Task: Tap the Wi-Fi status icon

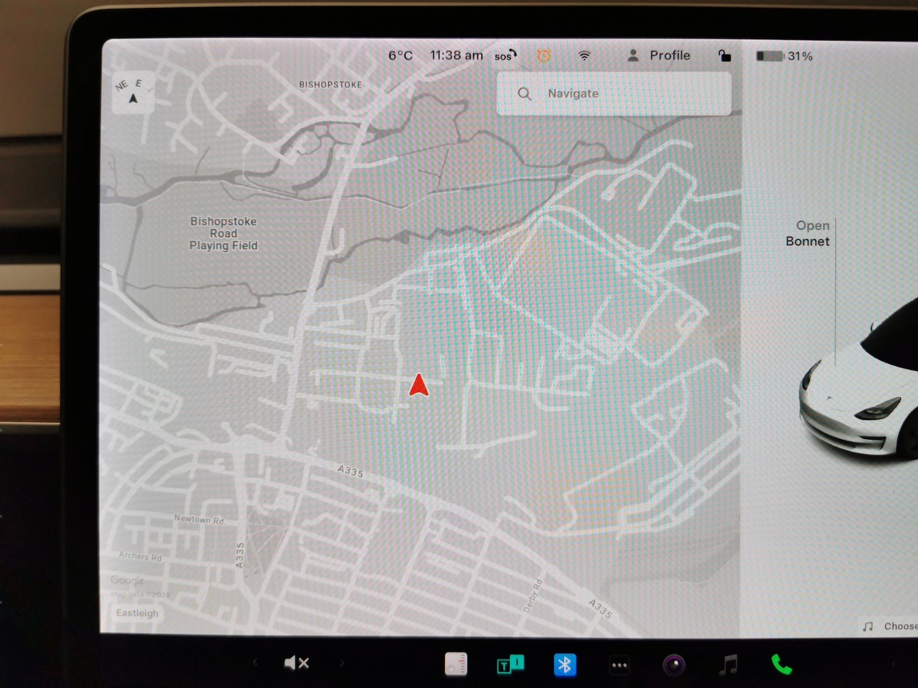Action: 584,56
